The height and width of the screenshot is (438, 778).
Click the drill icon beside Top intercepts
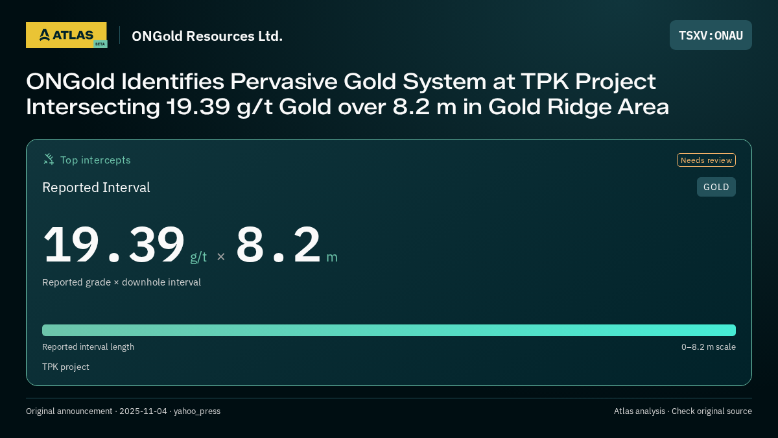pos(49,159)
